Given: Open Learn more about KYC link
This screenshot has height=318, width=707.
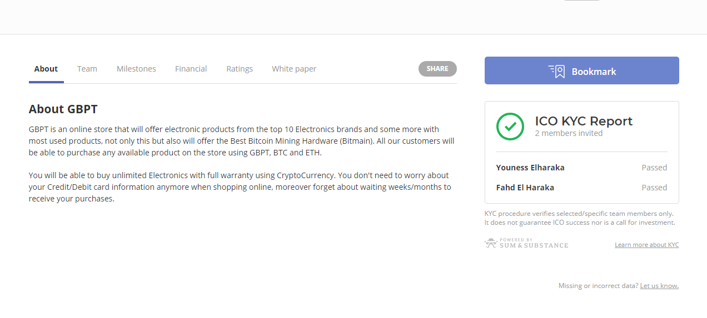Looking at the screenshot, I should coord(646,245).
